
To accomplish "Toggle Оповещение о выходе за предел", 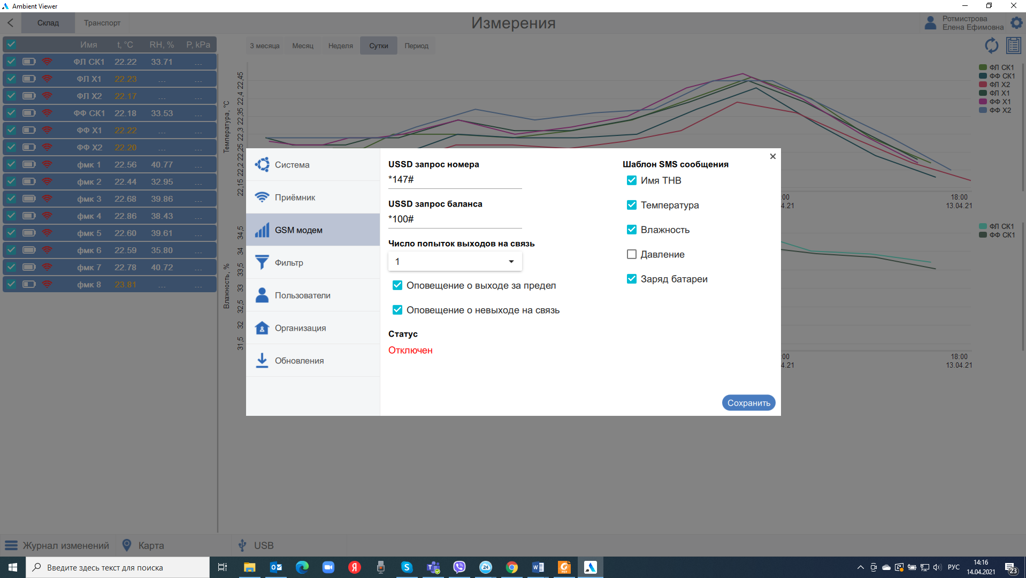I will [x=397, y=285].
